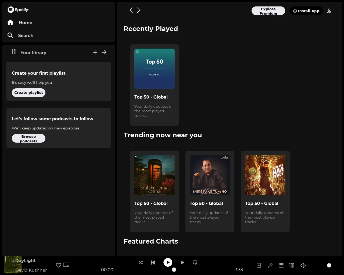The width and height of the screenshot is (344, 275).
Task: Click the DayLight song title
Action: [x=25, y=260]
